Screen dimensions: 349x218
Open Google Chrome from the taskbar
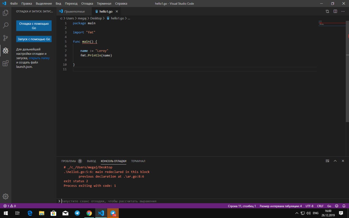point(89,213)
